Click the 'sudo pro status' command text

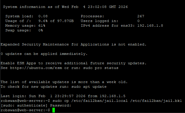tap(101, 68)
